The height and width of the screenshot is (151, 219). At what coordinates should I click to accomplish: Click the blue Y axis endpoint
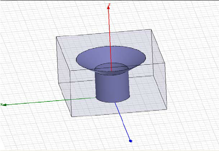[x=131, y=141]
